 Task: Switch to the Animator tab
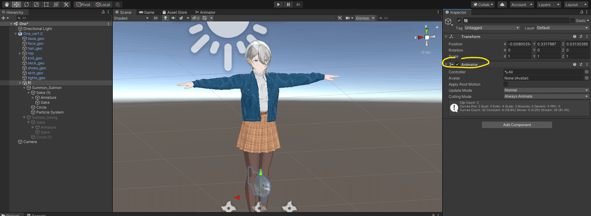pos(205,12)
